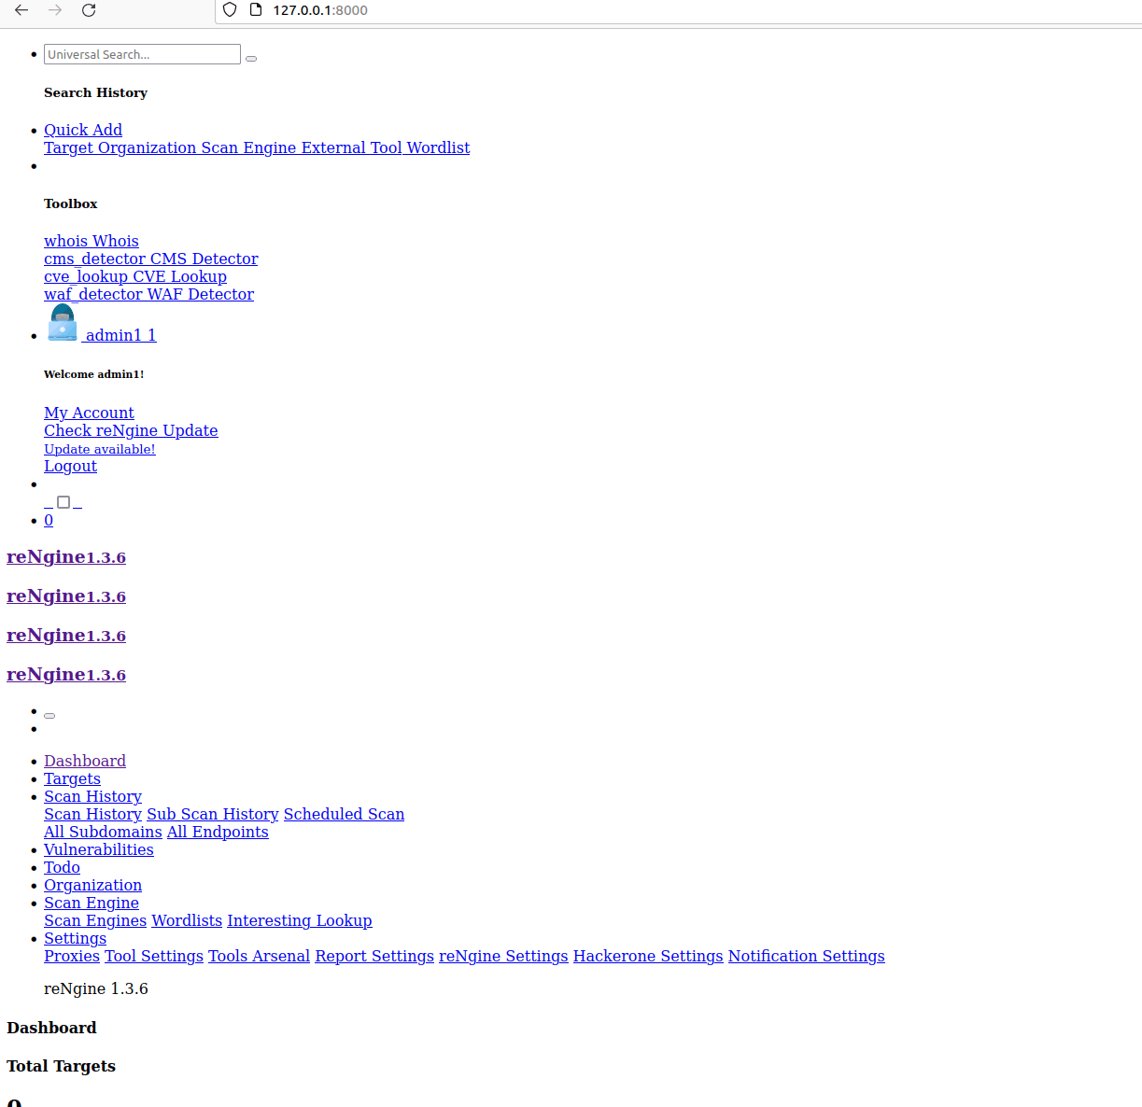Screen dimensions: 1142x1107
Task: Open the Vulnerabilities menu item
Action: click(x=98, y=849)
